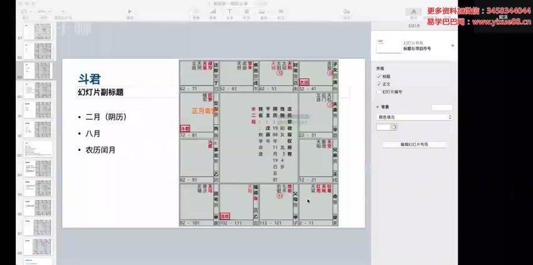Click the 编辑幻灯片布局 button
Screen dimensions: 533x265
(414, 144)
